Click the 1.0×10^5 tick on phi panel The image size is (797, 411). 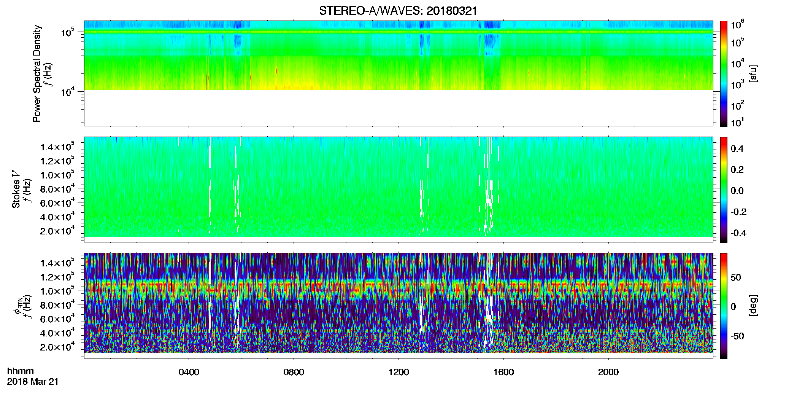pyautogui.click(x=57, y=290)
